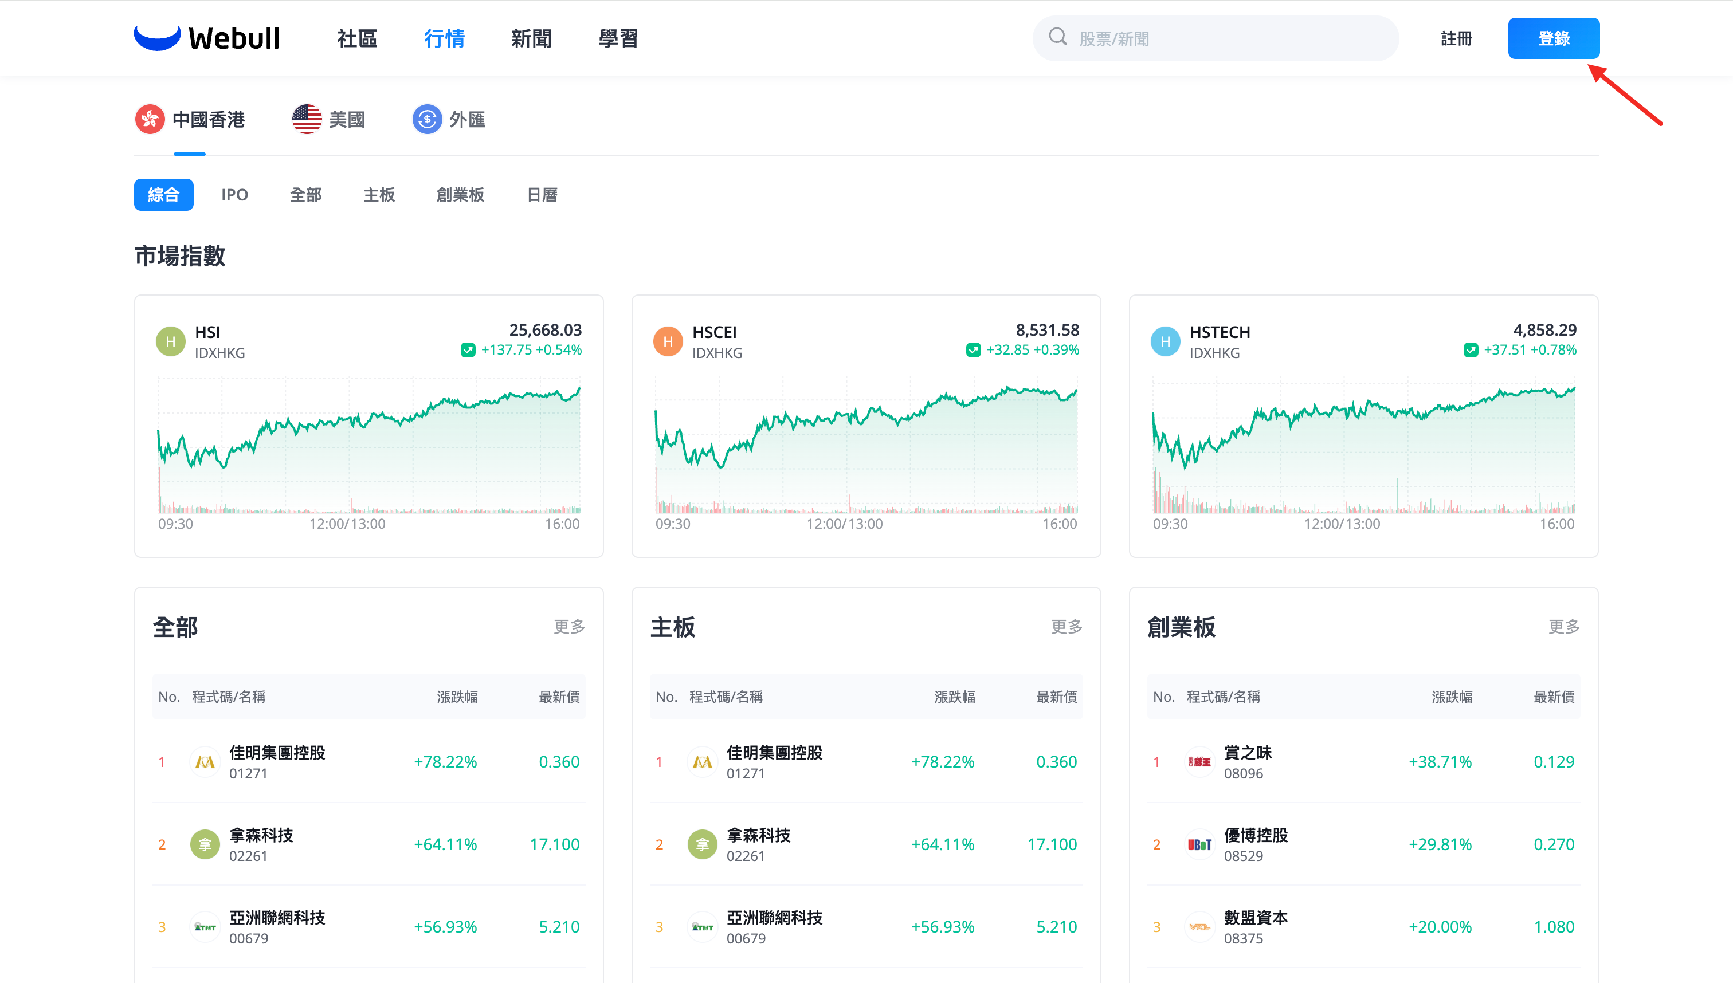Click 佳明集團控股 logo in 主板 list

point(703,762)
